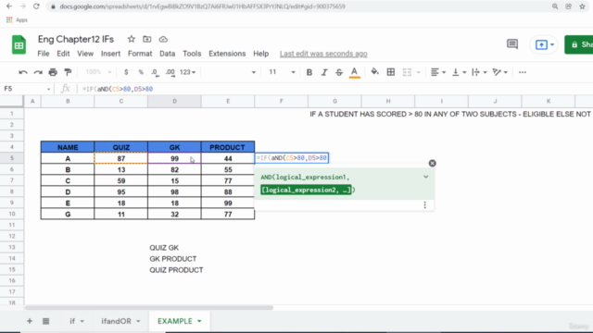Open EXAMPLE tab dropdown arrow

(x=199, y=321)
